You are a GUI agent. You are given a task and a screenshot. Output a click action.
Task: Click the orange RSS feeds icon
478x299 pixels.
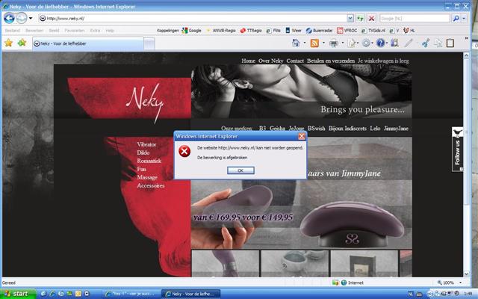coord(315,43)
